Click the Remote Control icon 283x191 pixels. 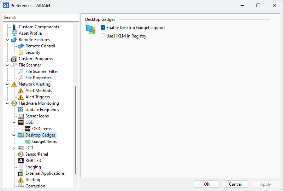[x=21, y=46]
